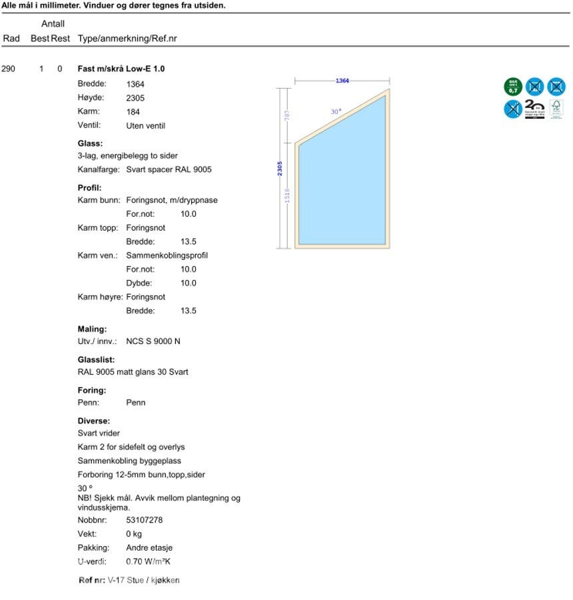Click the paint colour 'NCS S 9000 N'

coord(153,341)
